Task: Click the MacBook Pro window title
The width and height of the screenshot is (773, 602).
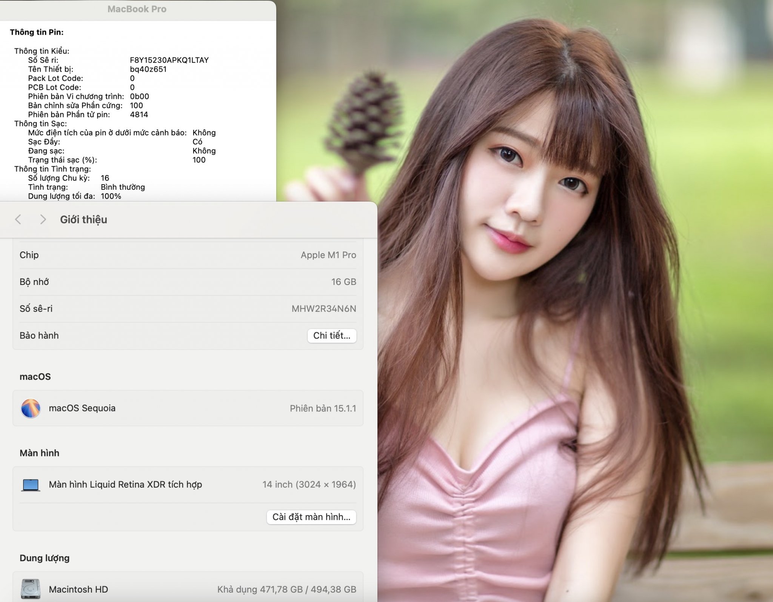Action: click(137, 9)
